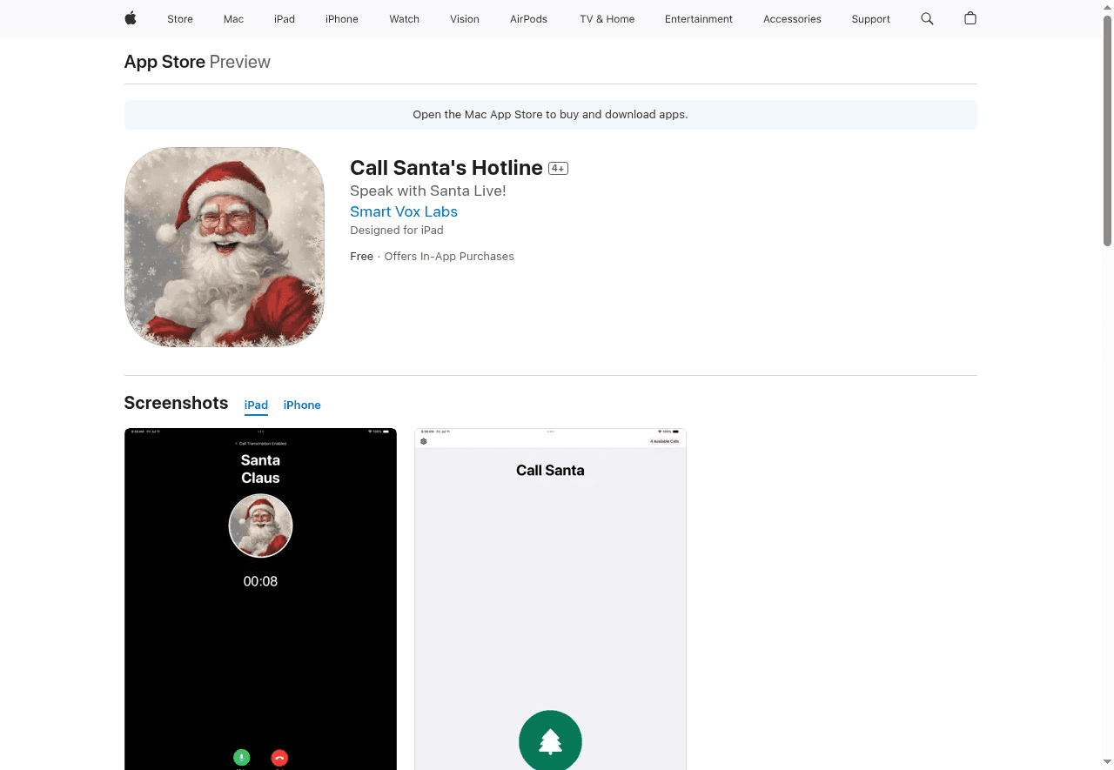This screenshot has height=770, width=1114.
Task: Open the Support menu item
Action: (870, 18)
